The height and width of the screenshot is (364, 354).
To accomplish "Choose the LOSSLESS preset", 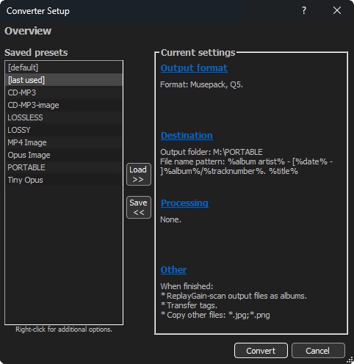I will coord(64,117).
